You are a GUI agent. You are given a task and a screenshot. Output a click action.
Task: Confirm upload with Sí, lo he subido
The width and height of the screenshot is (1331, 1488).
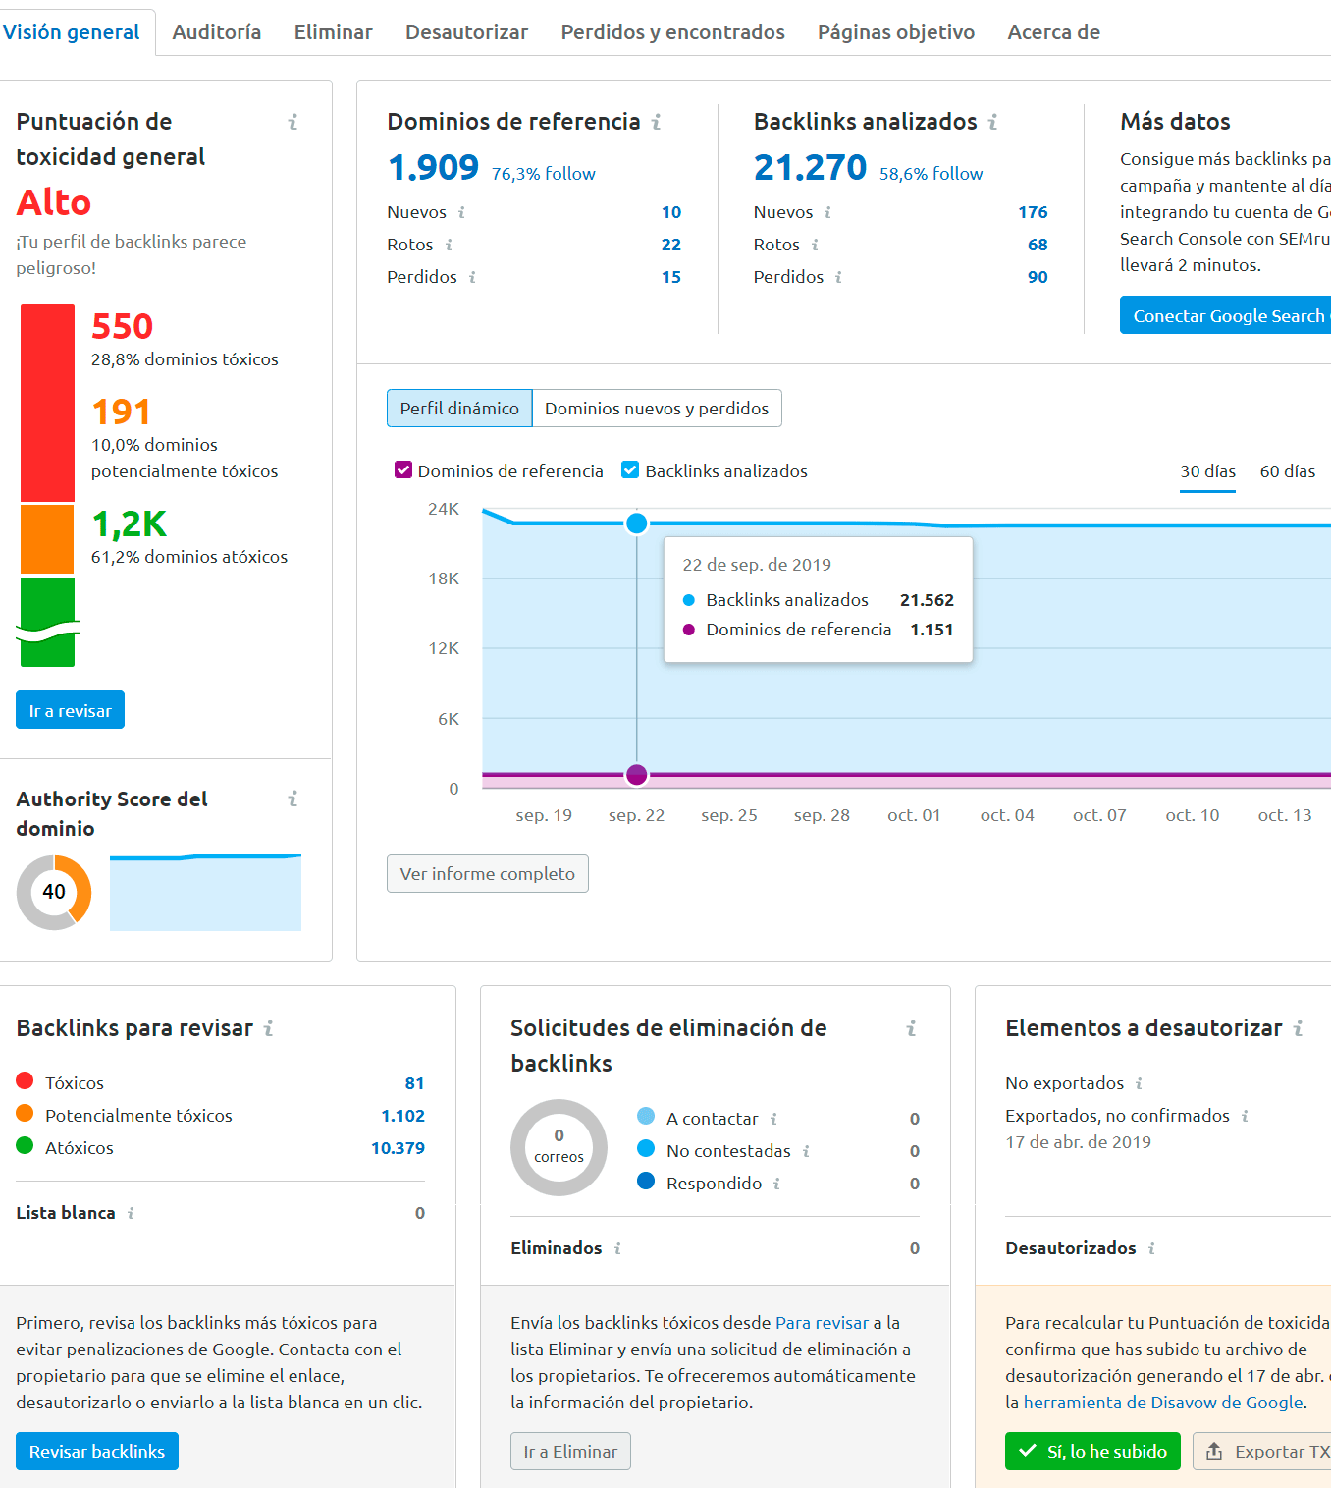click(x=1091, y=1451)
